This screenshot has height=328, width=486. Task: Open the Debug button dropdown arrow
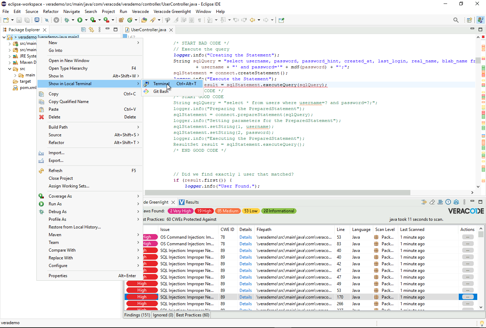(73, 20)
